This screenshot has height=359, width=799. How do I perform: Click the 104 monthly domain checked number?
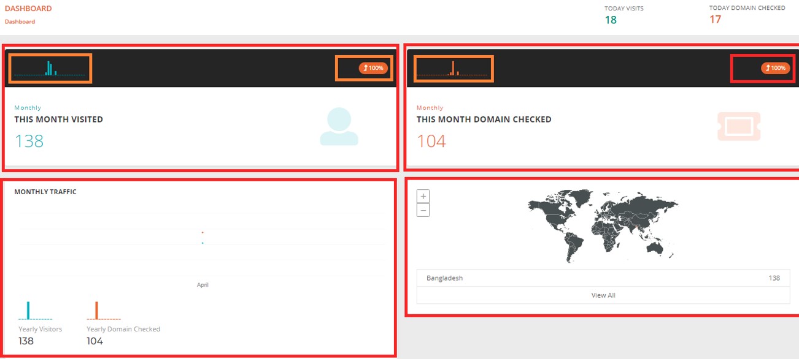(x=431, y=142)
